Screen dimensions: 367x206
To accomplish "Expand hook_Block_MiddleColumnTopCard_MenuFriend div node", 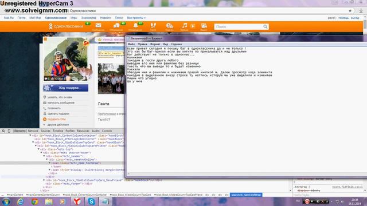I will (x=44, y=180).
